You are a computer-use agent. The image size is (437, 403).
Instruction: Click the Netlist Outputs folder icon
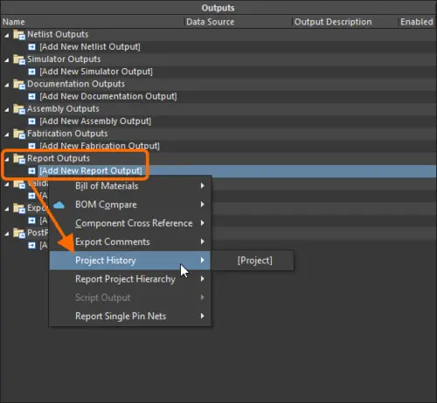[19, 35]
